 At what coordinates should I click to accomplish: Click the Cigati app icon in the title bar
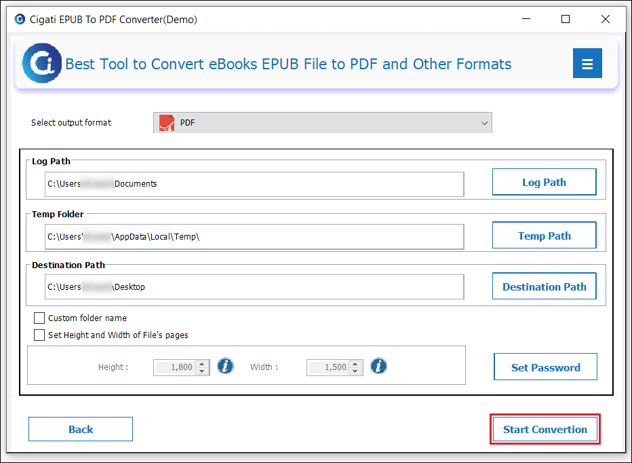[20, 19]
